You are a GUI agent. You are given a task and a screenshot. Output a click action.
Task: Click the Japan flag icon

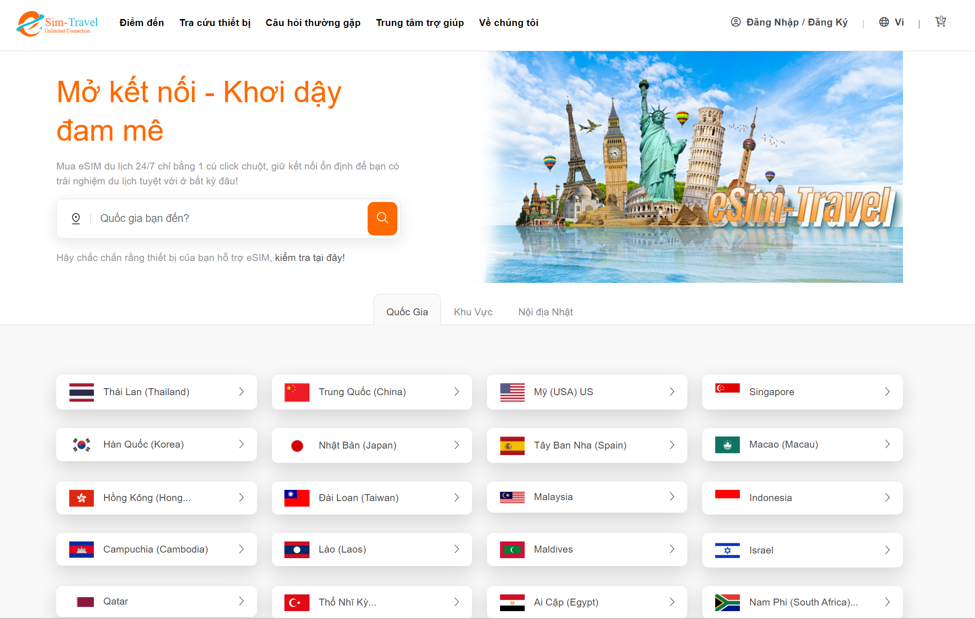(x=297, y=446)
